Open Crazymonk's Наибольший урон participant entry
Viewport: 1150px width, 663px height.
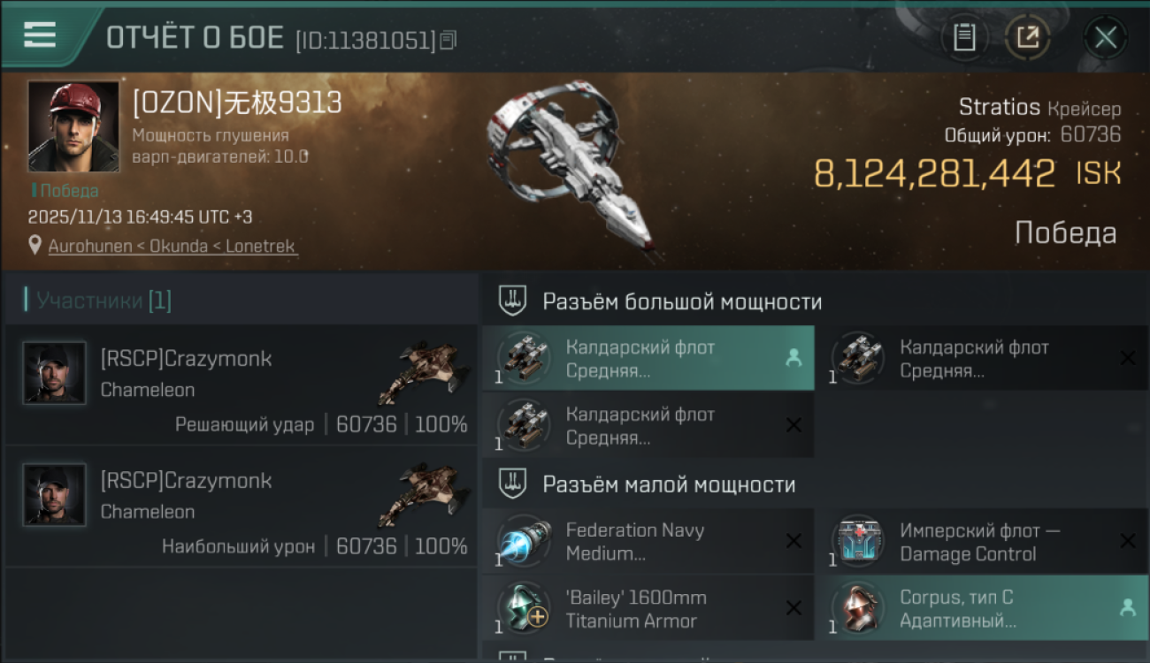pyautogui.click(x=241, y=507)
